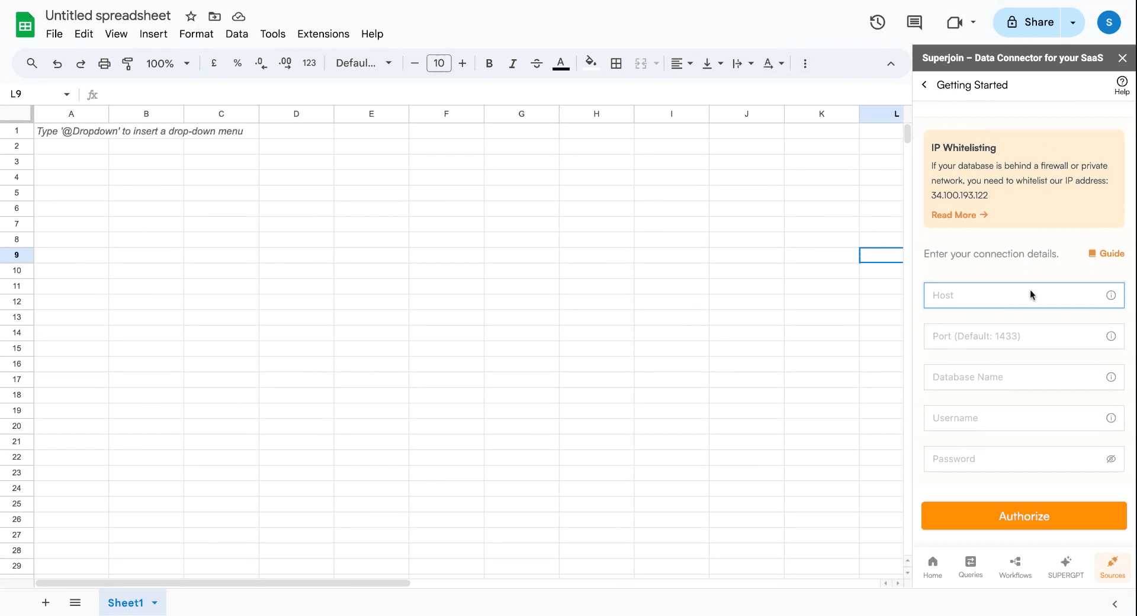Expand merge cells options arrow
Image resolution: width=1137 pixels, height=616 pixels.
click(656, 63)
